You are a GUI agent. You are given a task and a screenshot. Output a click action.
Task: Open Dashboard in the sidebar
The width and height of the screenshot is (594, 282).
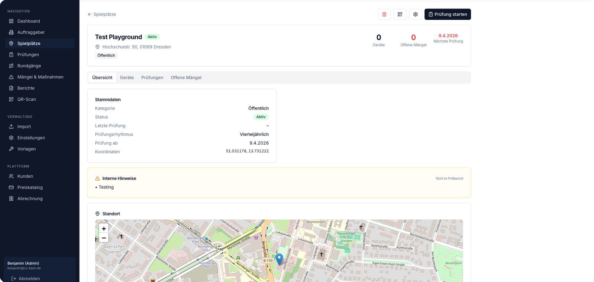coord(29,21)
